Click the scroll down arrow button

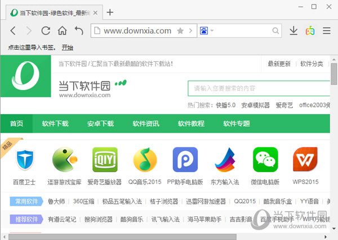(334, 228)
